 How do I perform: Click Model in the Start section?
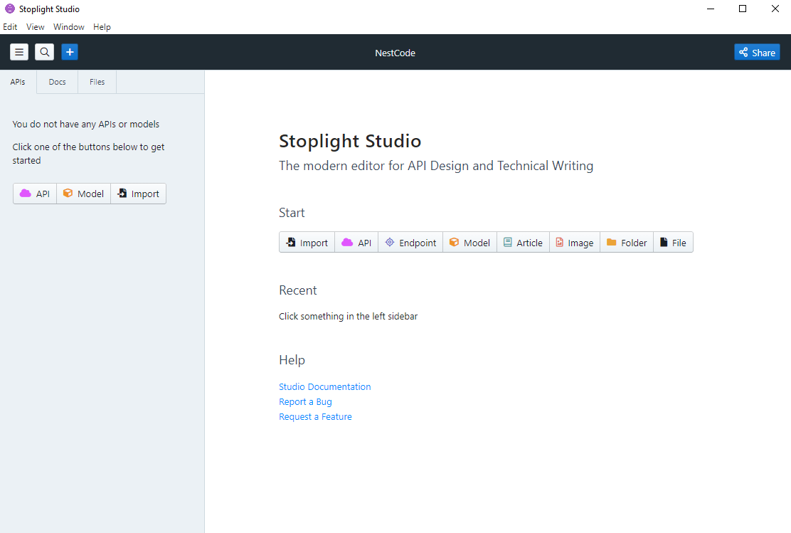tap(470, 243)
